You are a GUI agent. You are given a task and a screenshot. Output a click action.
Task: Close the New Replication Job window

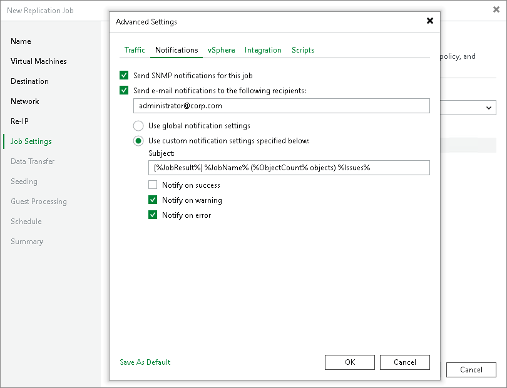point(496,10)
